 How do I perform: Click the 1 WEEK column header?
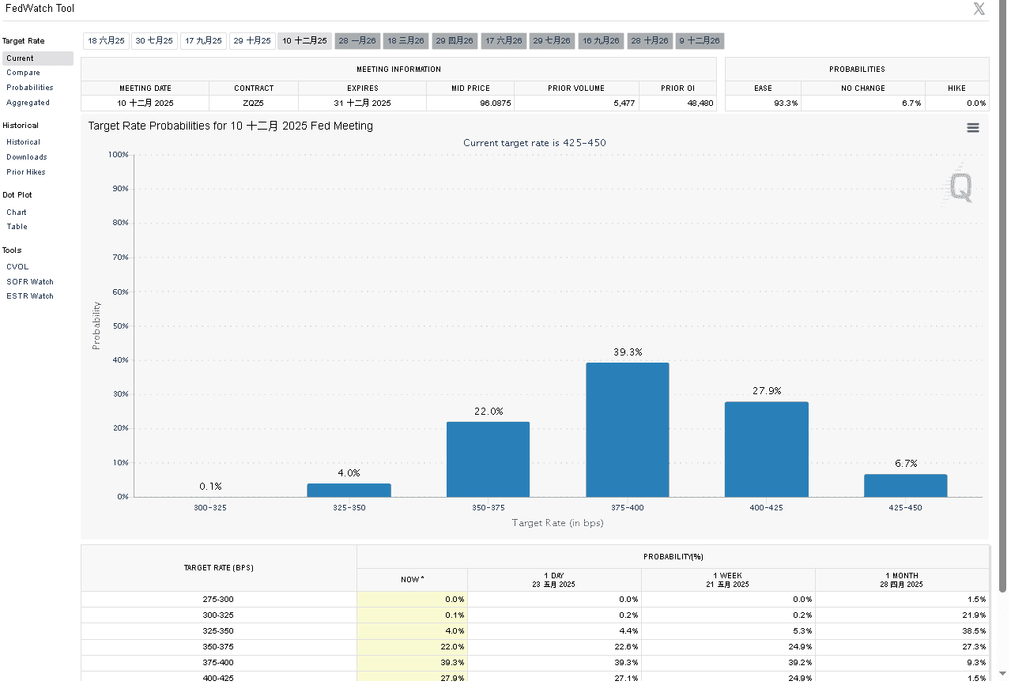[728, 580]
